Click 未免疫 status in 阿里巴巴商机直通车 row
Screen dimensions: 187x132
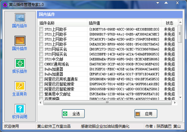(169, 79)
